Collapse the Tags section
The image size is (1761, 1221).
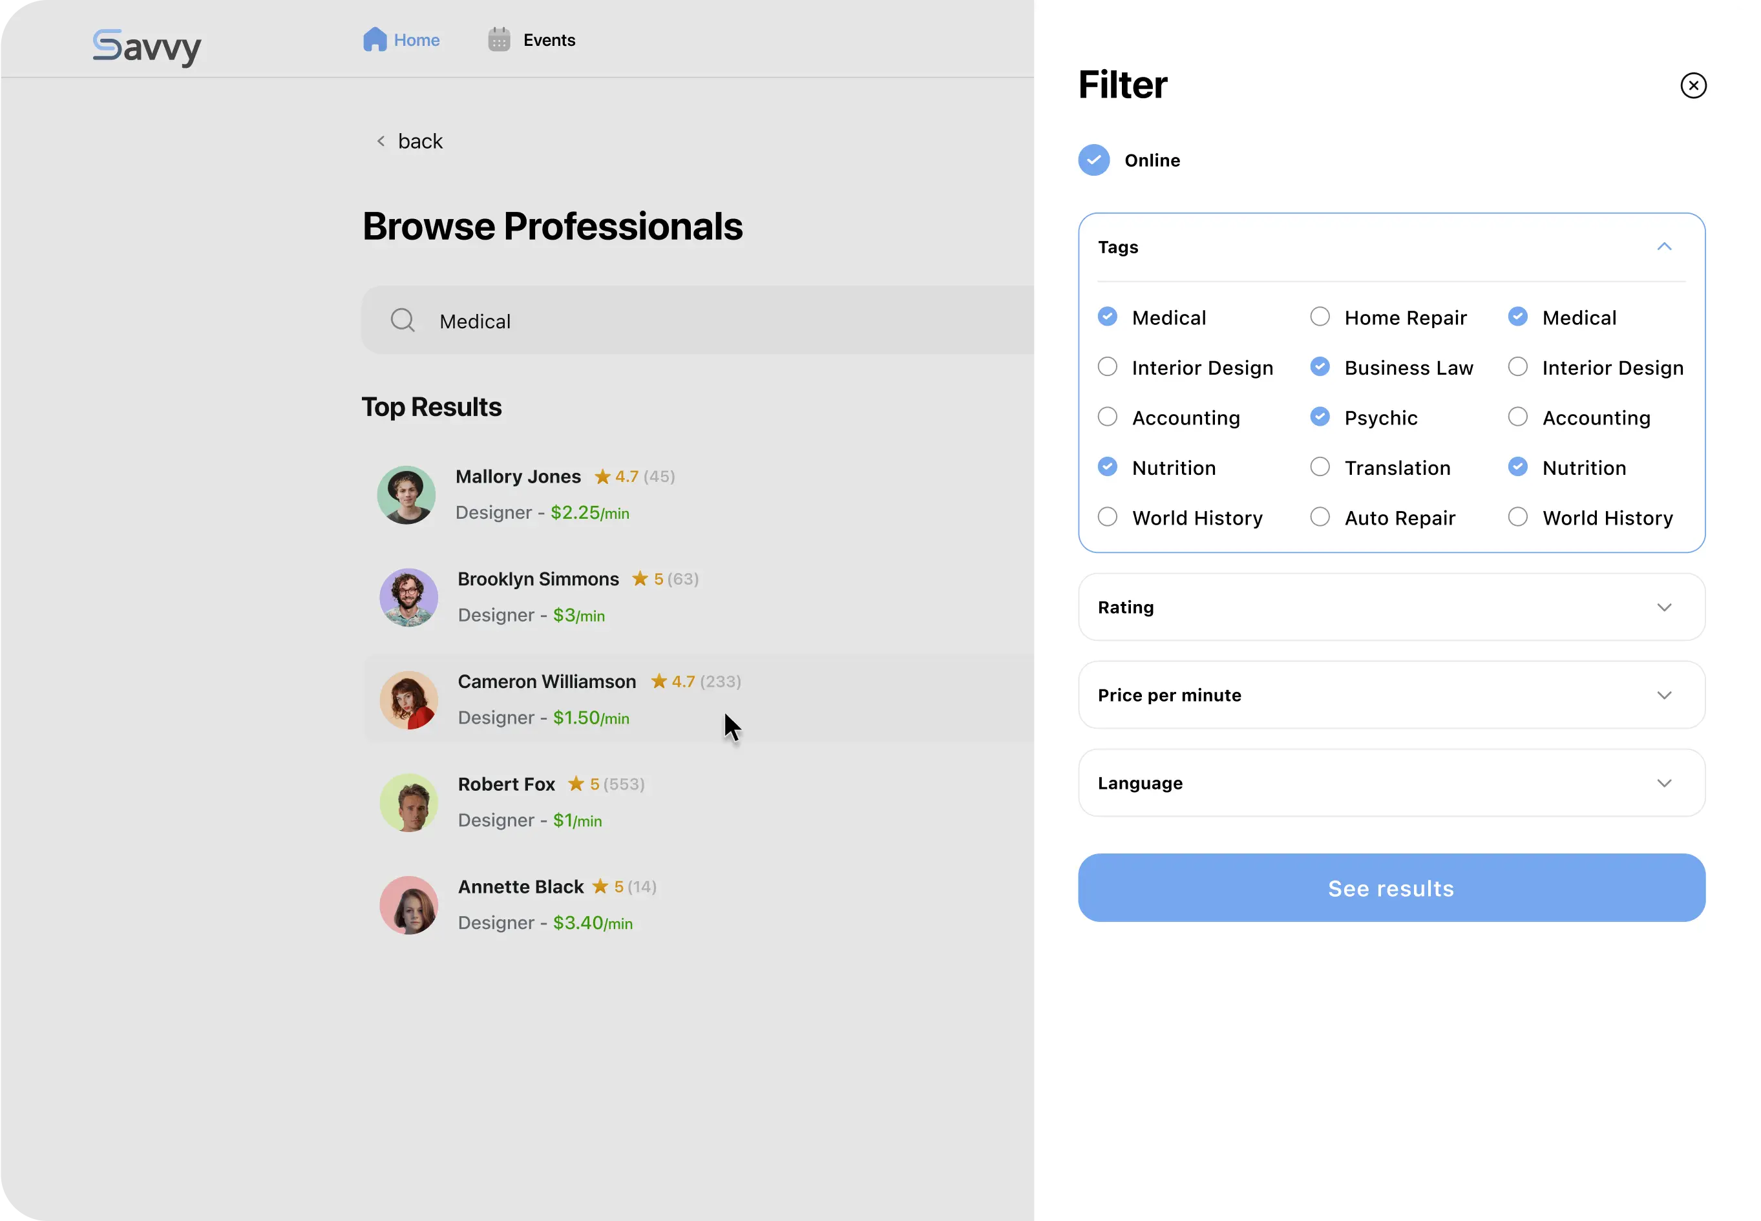click(1664, 247)
